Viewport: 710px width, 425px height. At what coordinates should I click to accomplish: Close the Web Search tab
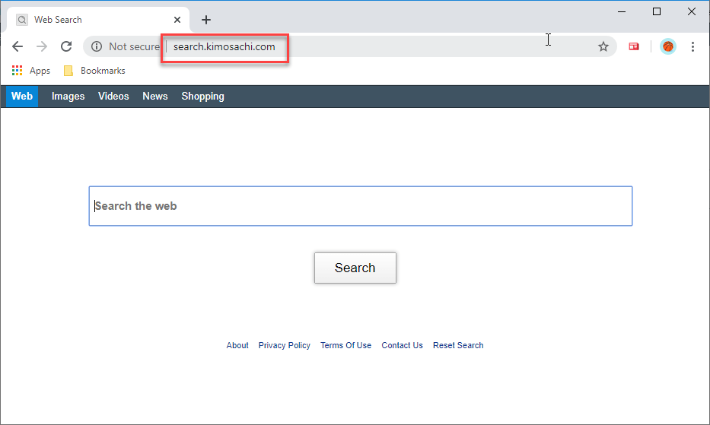tap(177, 20)
